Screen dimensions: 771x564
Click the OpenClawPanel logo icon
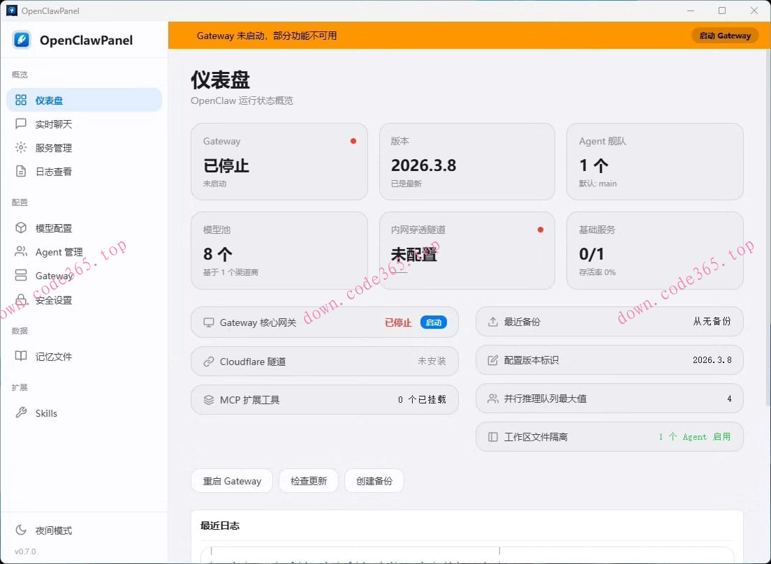tap(21, 40)
